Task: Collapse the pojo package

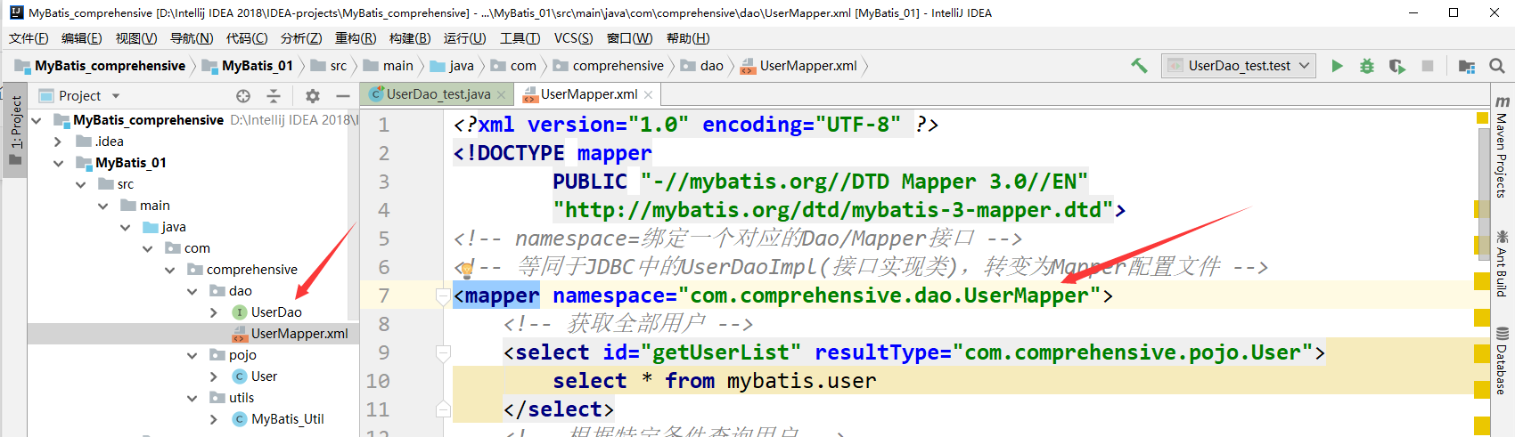Action: tap(192, 355)
